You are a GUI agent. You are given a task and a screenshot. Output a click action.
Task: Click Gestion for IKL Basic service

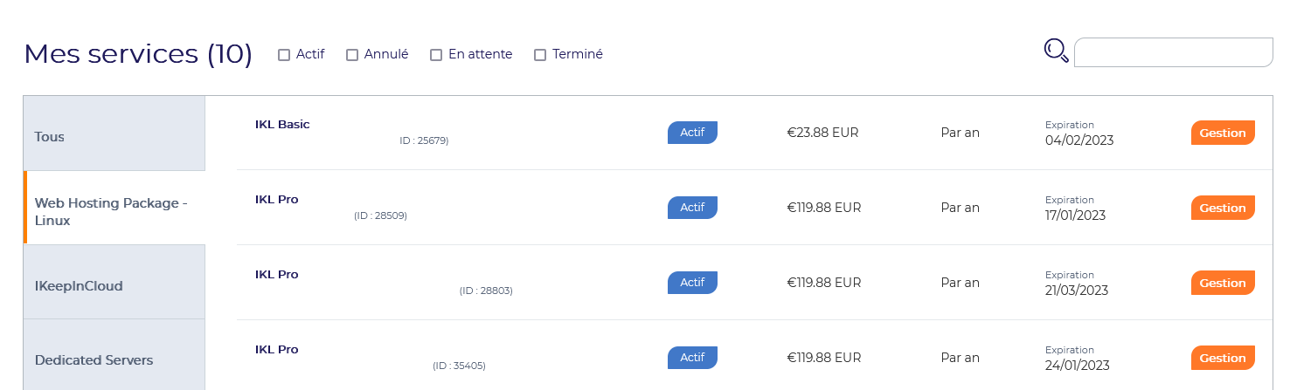(x=1223, y=133)
